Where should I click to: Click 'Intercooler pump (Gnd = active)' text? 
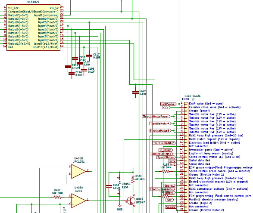click(x=211, y=150)
